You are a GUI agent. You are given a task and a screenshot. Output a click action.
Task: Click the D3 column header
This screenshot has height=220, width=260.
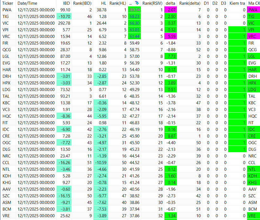click(223, 3)
